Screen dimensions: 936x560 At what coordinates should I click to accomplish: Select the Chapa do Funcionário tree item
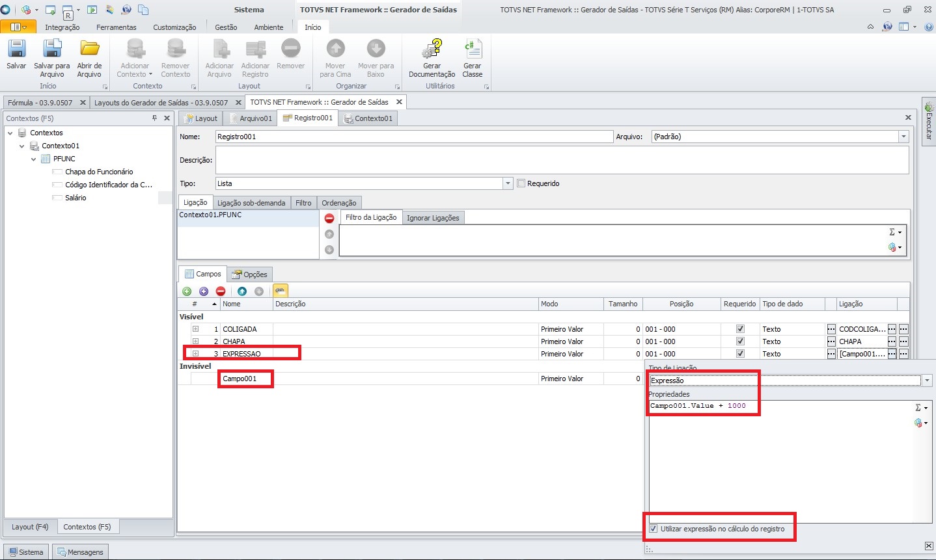coord(99,172)
